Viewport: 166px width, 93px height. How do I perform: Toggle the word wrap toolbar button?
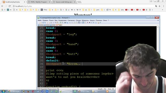[79, 23]
